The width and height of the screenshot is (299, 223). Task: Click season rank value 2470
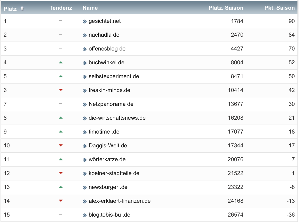tap(237, 35)
